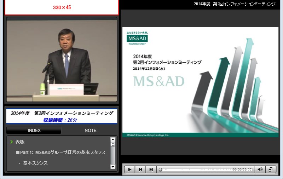Click the index list scroll-up arrow
283x179 pixels.
point(113,139)
